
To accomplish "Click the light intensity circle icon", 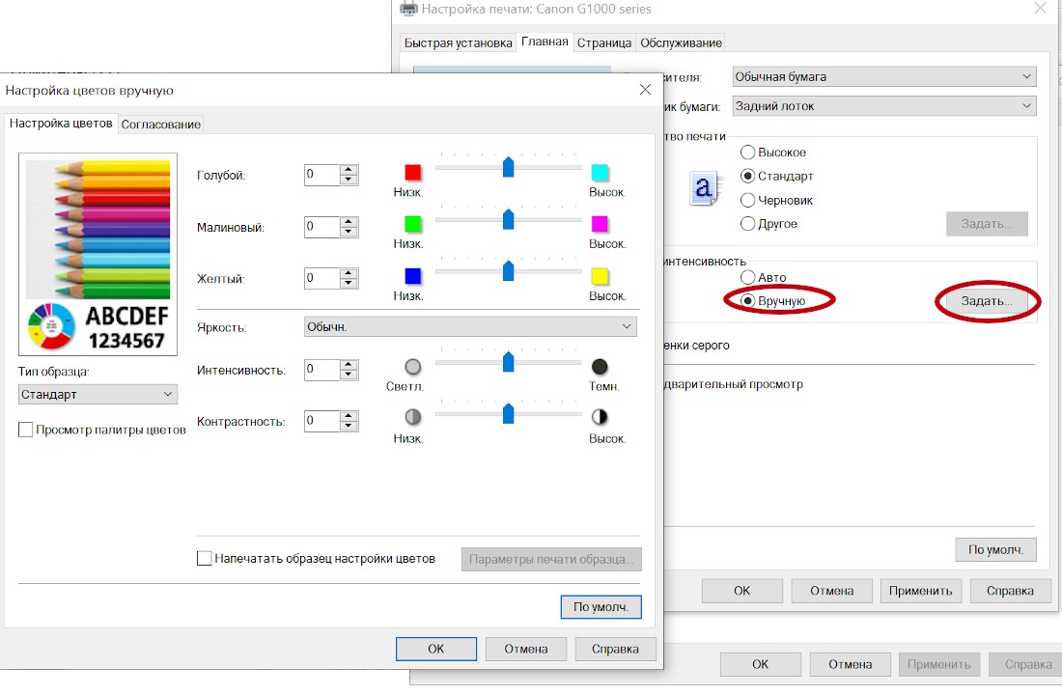I will [x=412, y=367].
